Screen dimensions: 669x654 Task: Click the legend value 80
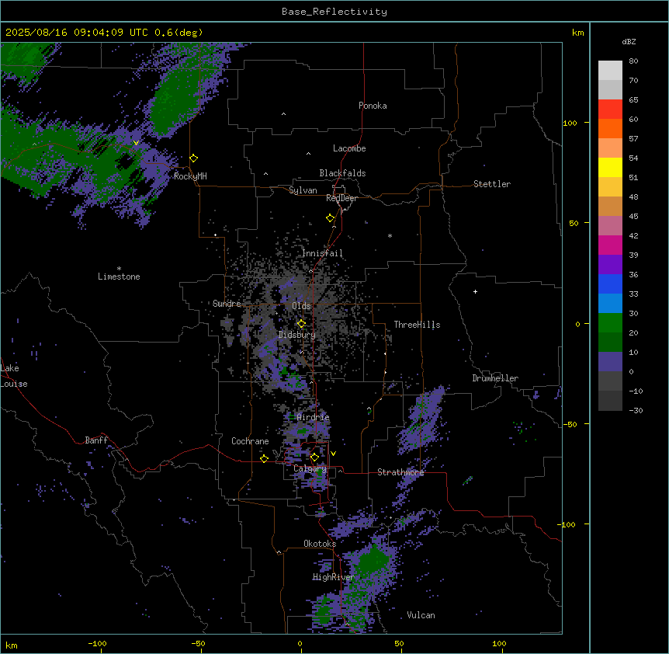point(633,61)
